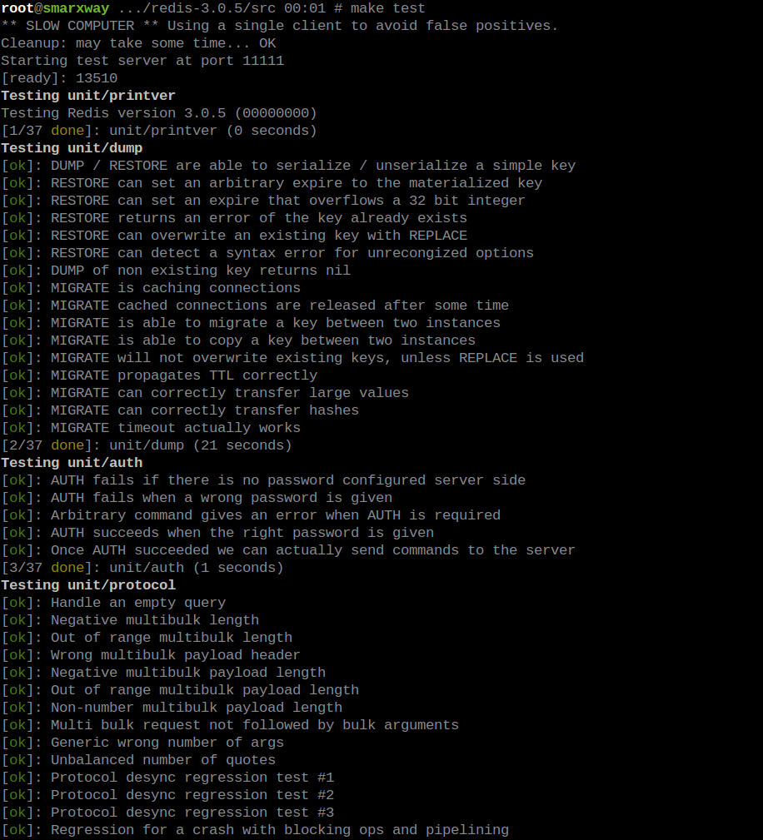Click "MIGRATE will not overwrite existing keys" line
The image size is (763, 840).
pos(292,358)
